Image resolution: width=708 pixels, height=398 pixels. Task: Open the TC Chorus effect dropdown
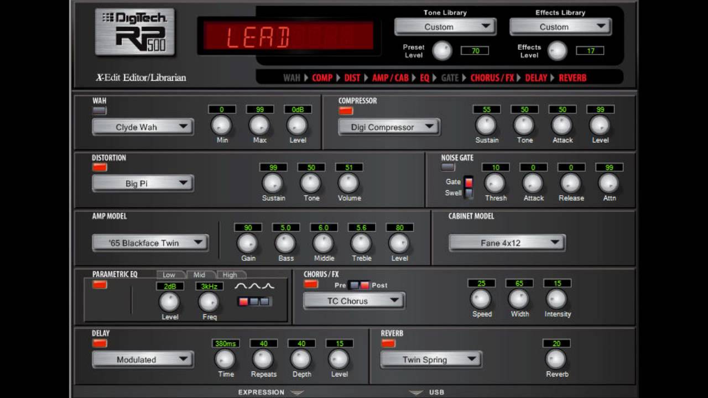[x=354, y=301]
